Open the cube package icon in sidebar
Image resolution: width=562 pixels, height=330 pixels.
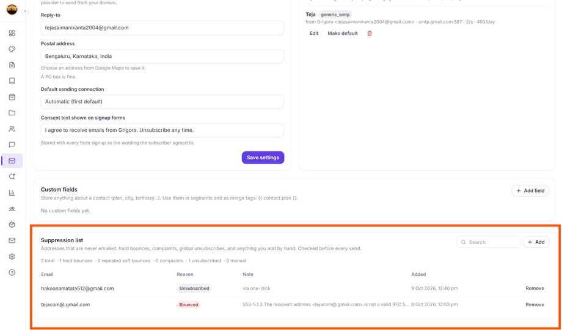click(12, 224)
